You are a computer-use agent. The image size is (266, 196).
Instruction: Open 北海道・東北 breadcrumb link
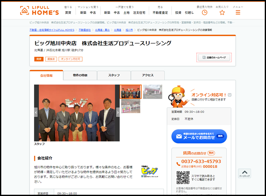tap(102, 30)
